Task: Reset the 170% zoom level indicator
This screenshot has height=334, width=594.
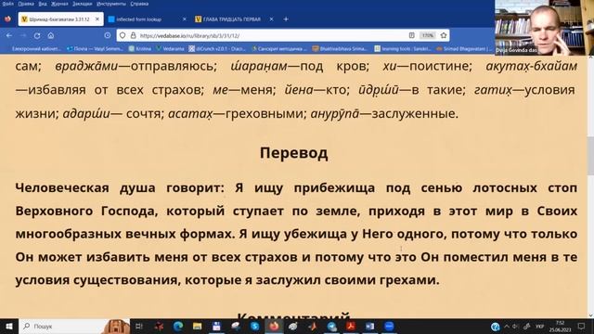Action: (428, 35)
